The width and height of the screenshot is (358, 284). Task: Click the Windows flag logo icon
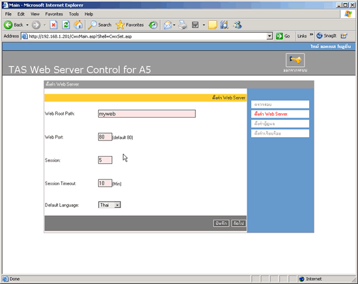[348, 14]
